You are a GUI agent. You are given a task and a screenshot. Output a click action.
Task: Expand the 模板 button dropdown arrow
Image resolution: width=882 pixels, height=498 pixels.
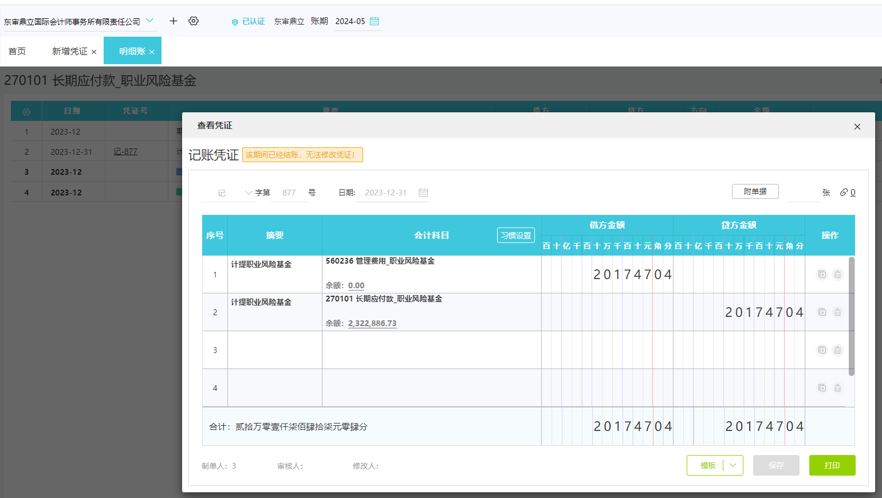[x=733, y=465]
